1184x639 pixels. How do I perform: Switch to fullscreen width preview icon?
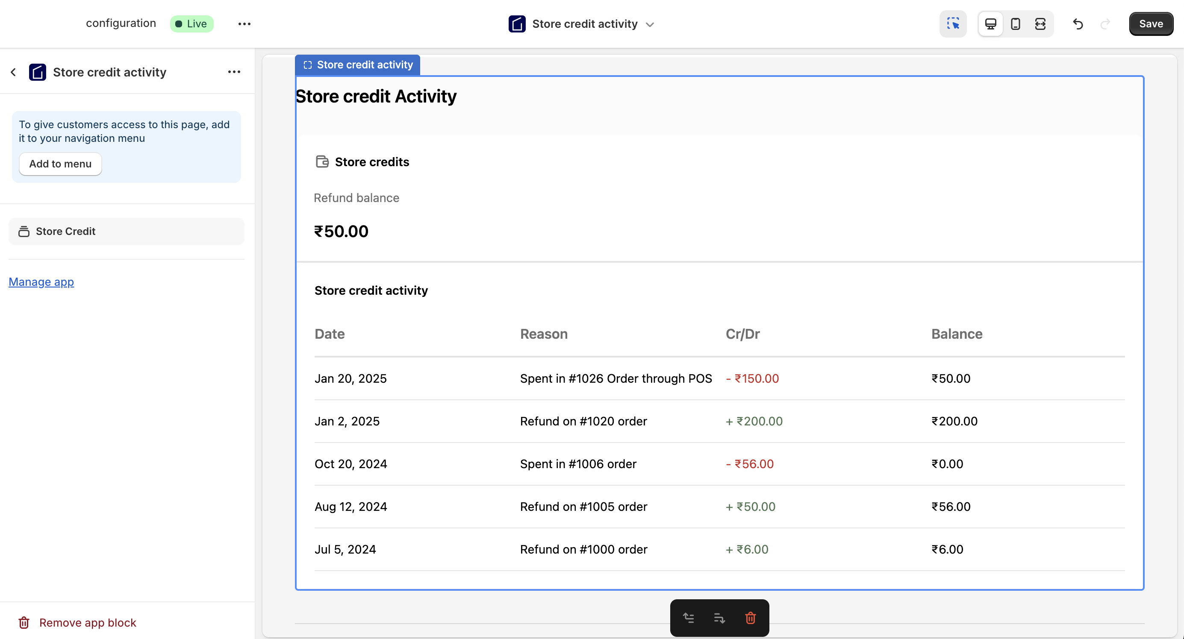point(1040,24)
